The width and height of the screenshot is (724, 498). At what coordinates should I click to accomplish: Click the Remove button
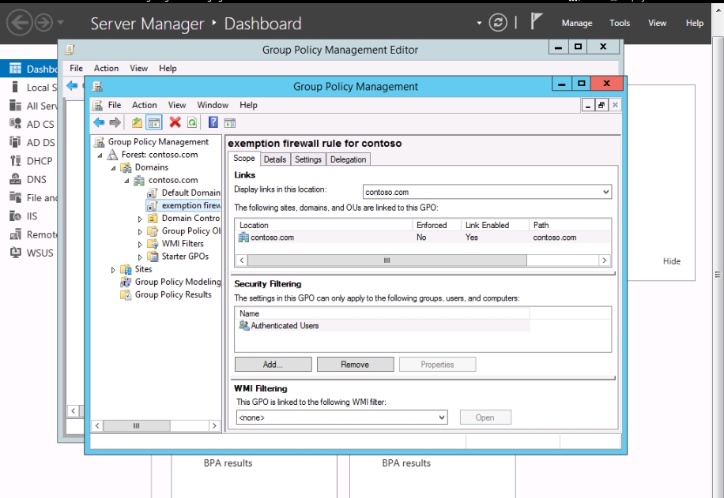pos(355,365)
